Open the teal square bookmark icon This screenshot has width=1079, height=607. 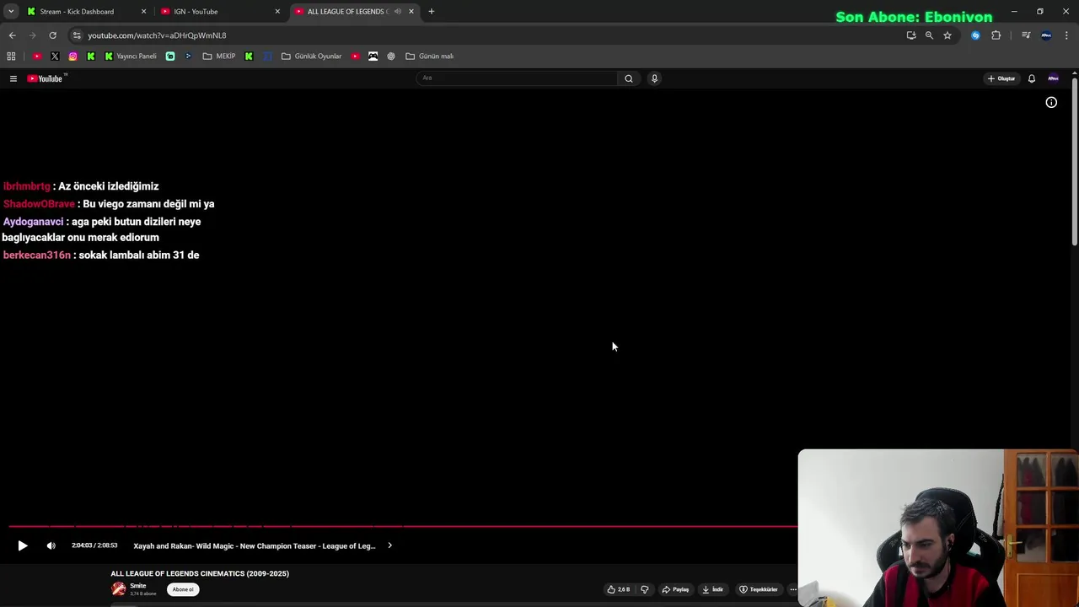[x=170, y=56]
